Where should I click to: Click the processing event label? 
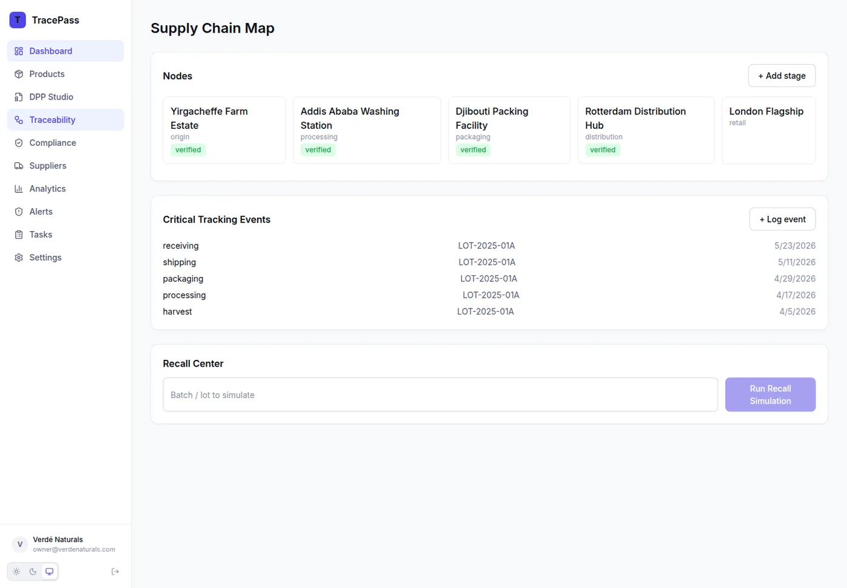(x=184, y=295)
